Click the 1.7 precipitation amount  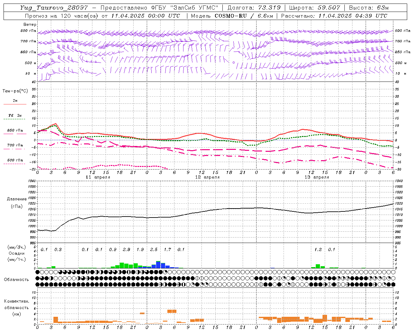[x=167, y=249]
